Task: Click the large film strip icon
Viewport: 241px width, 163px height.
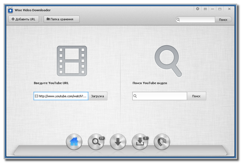Action: click(72, 61)
